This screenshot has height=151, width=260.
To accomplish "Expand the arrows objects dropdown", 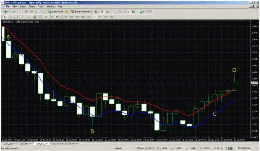I will click(x=60, y=17).
